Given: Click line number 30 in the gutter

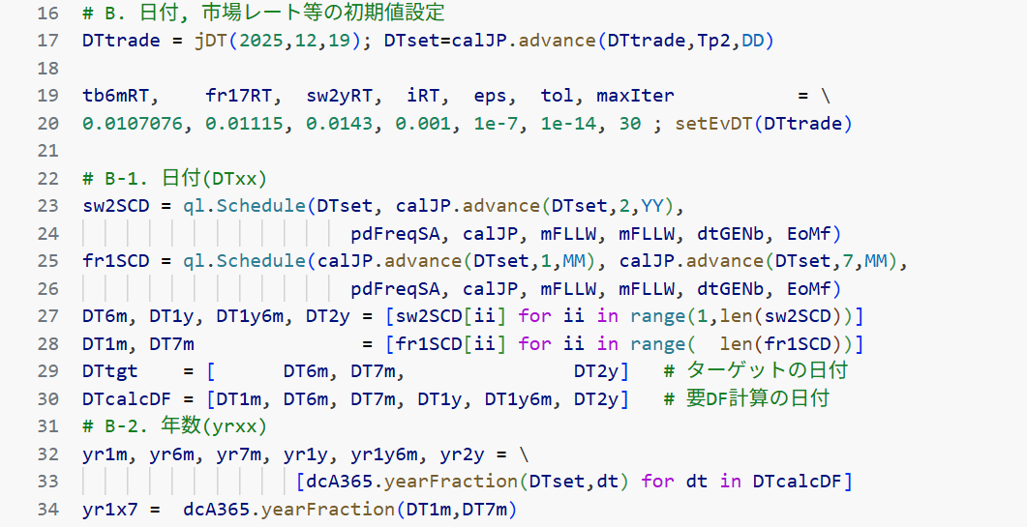Looking at the screenshot, I should point(47,398).
